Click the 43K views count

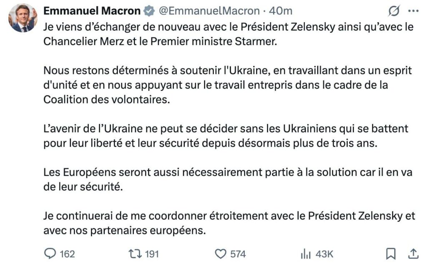pyautogui.click(x=324, y=254)
